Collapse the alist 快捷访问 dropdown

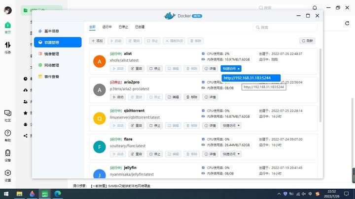pyautogui.click(x=231, y=69)
